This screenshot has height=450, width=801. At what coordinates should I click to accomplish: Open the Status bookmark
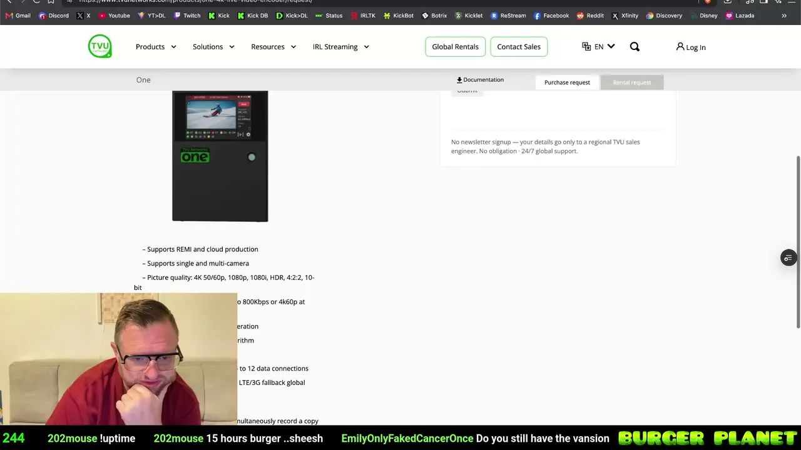coord(329,16)
